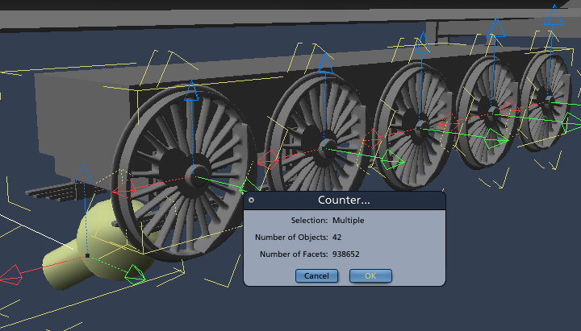Click the green axis handle between fourth and fifth wheels
The width and height of the screenshot is (581, 331).
tap(496, 139)
